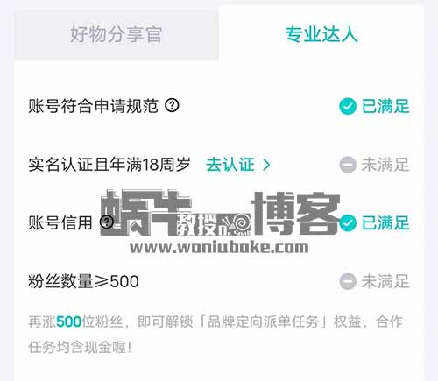Tap the 去认证 link
Image resolution: width=438 pixels, height=381 pixels.
(230, 165)
